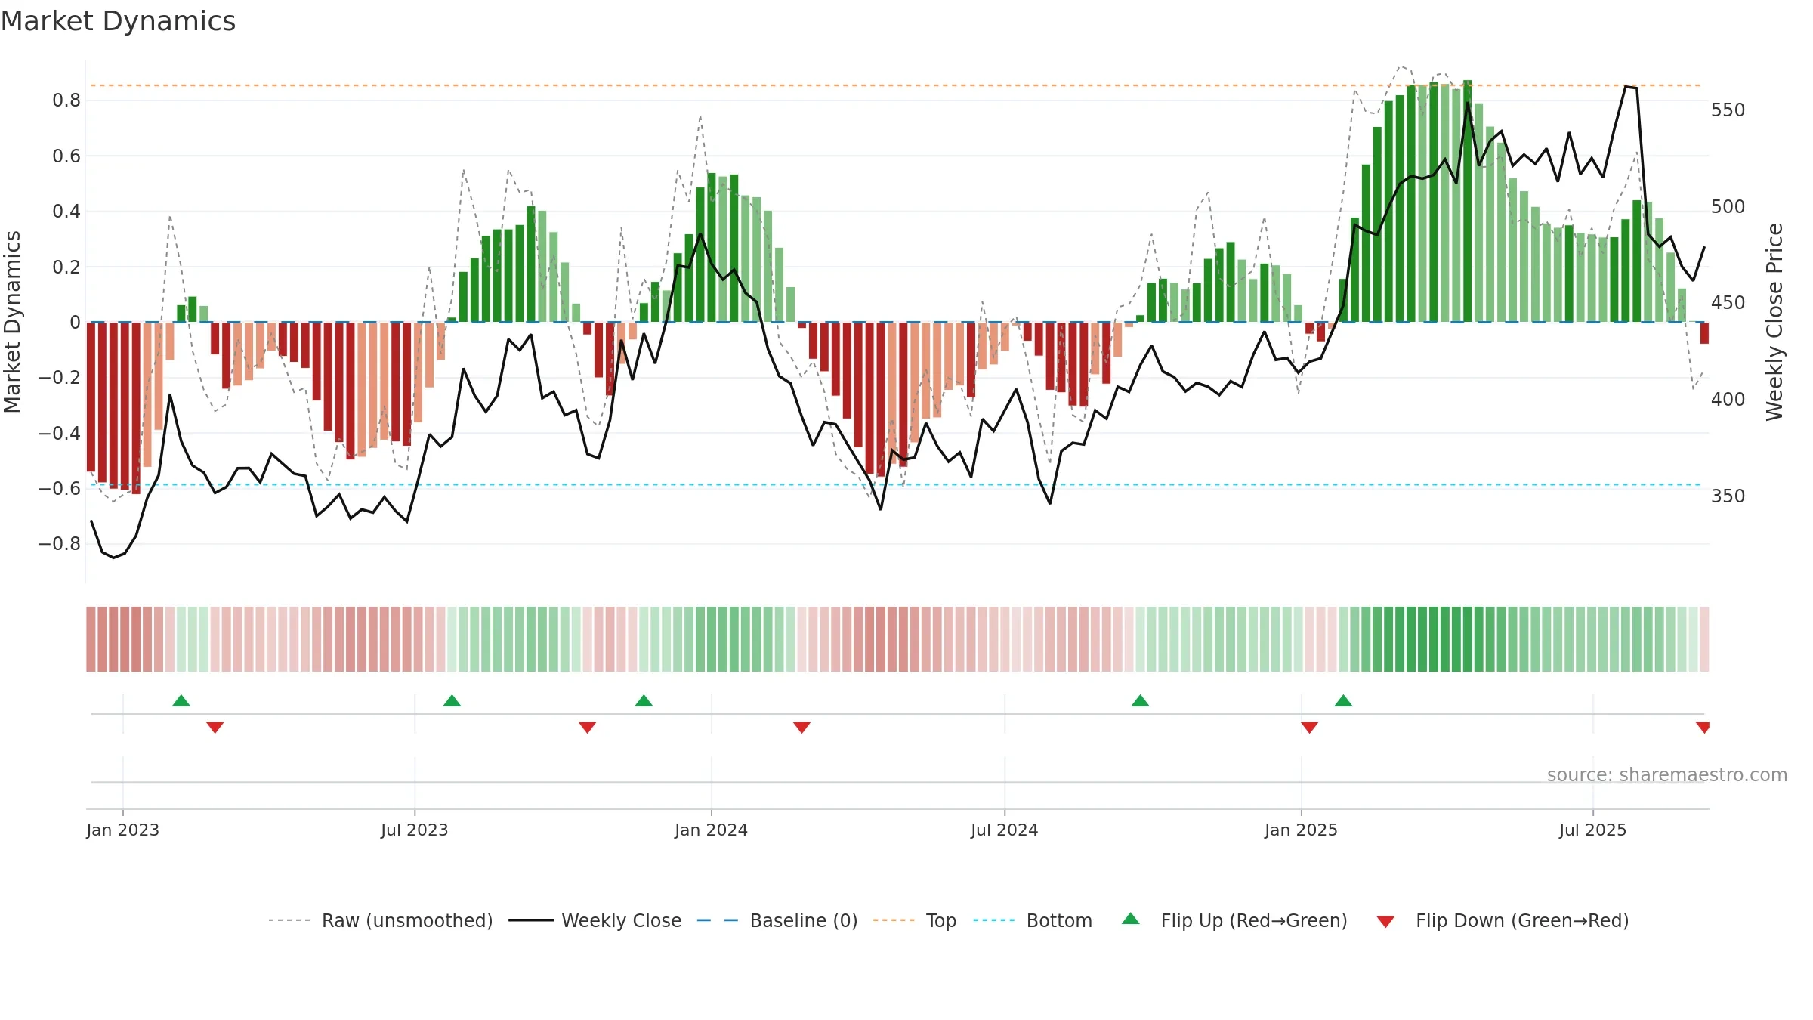Click the final small red bar at chart end
Image resolution: width=1813 pixels, height=1020 pixels.
(x=1704, y=333)
